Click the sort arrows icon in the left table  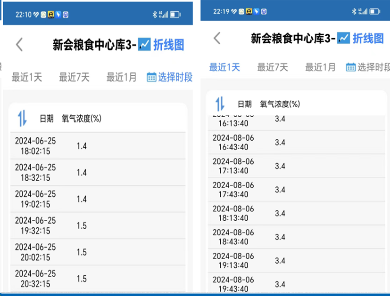point(22,118)
